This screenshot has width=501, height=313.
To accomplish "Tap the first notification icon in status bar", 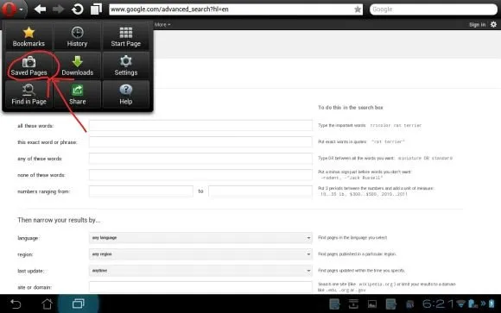I will pos(334,304).
